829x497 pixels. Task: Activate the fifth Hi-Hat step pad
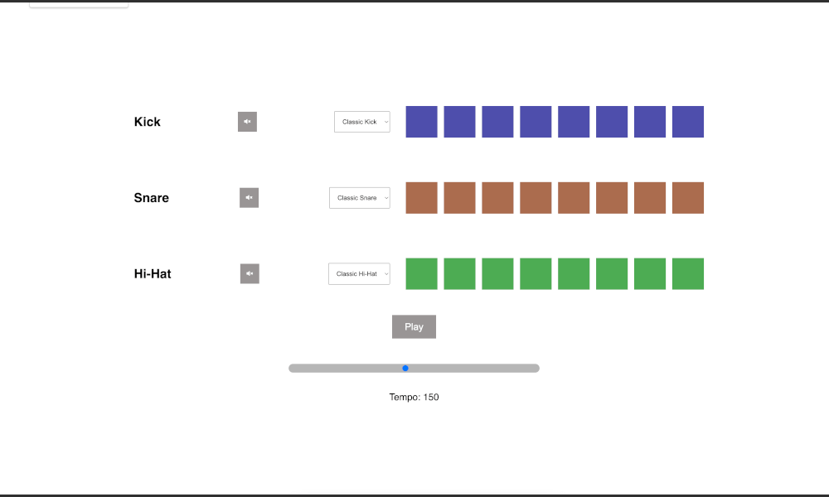click(574, 273)
